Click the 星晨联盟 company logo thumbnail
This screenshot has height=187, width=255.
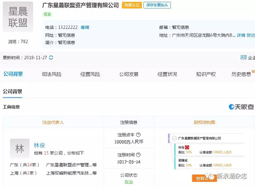pos(18,17)
